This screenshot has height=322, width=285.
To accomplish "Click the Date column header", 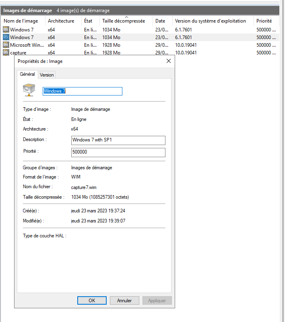I will point(161,21).
